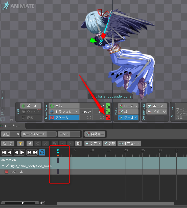Click the timeline zoom minus button

3,203
